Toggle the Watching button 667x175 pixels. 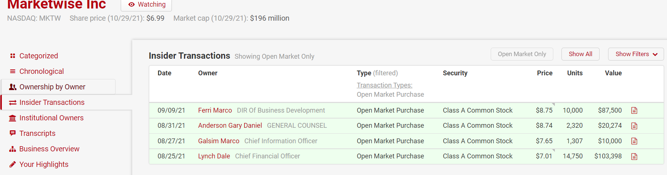[x=146, y=4]
